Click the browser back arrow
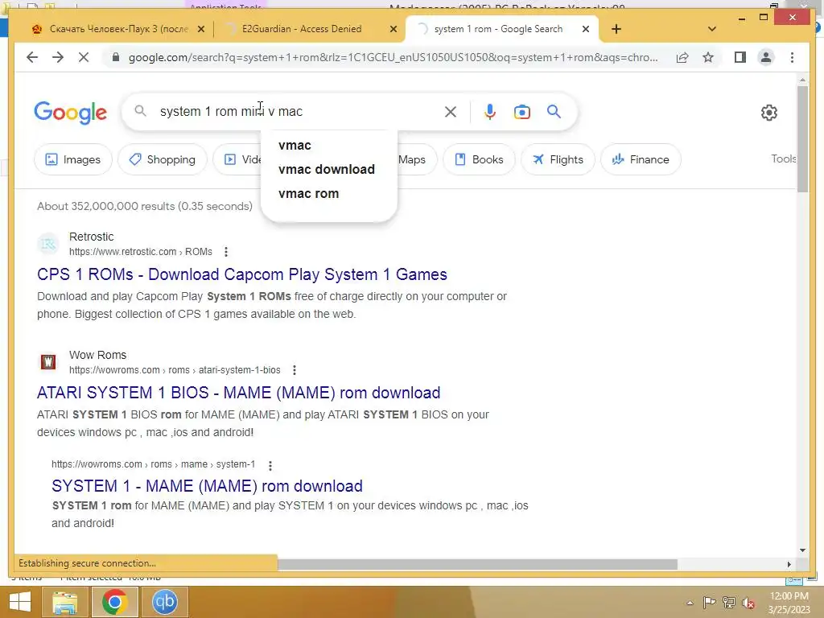This screenshot has width=824, height=618. 32,57
